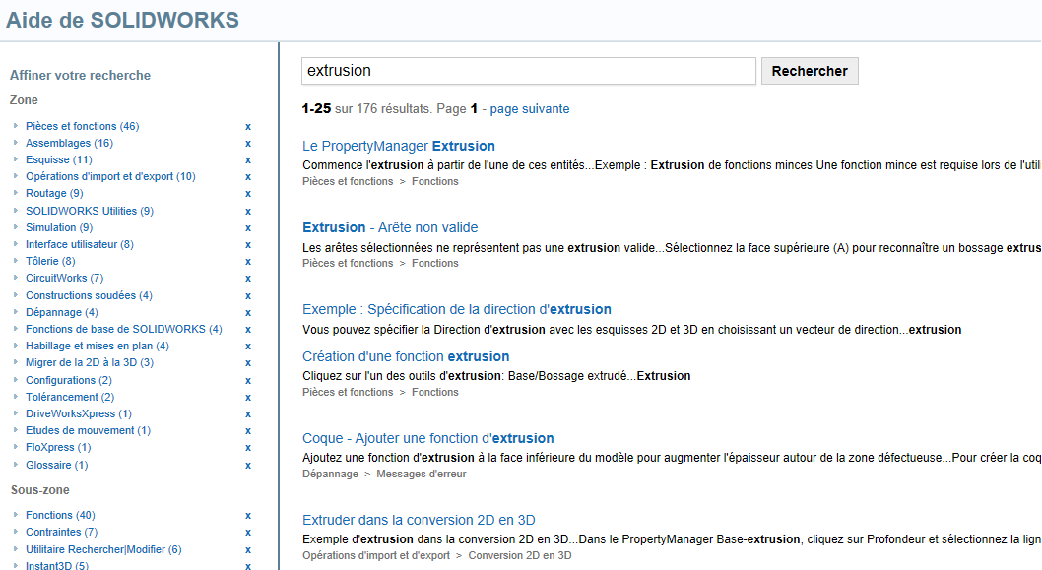This screenshot has height=570, width=1042.
Task: Exclude sub-zone Fonctions (40) with x
Action: (248, 516)
